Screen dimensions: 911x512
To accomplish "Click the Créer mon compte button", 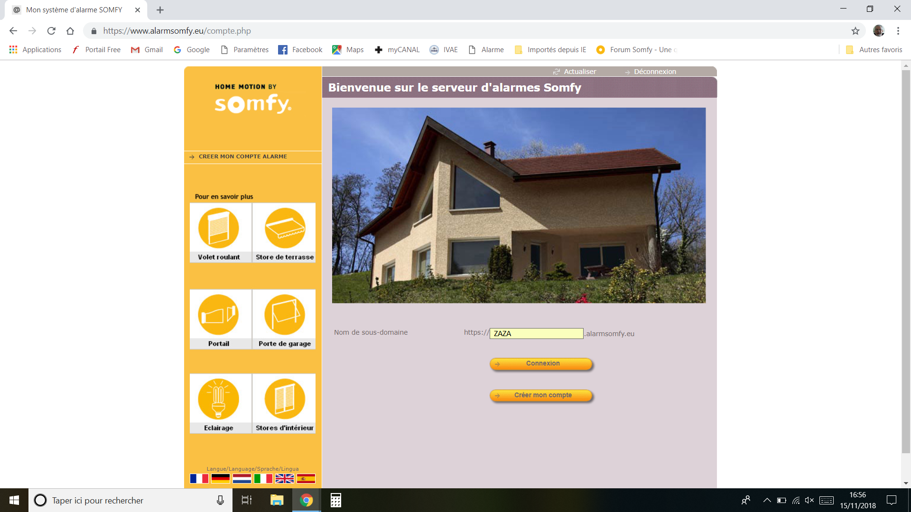I will tap(541, 395).
